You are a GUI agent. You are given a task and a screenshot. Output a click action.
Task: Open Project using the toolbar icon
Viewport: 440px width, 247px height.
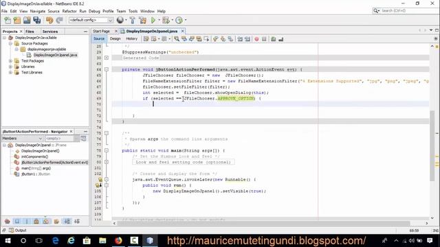[x=27, y=20]
